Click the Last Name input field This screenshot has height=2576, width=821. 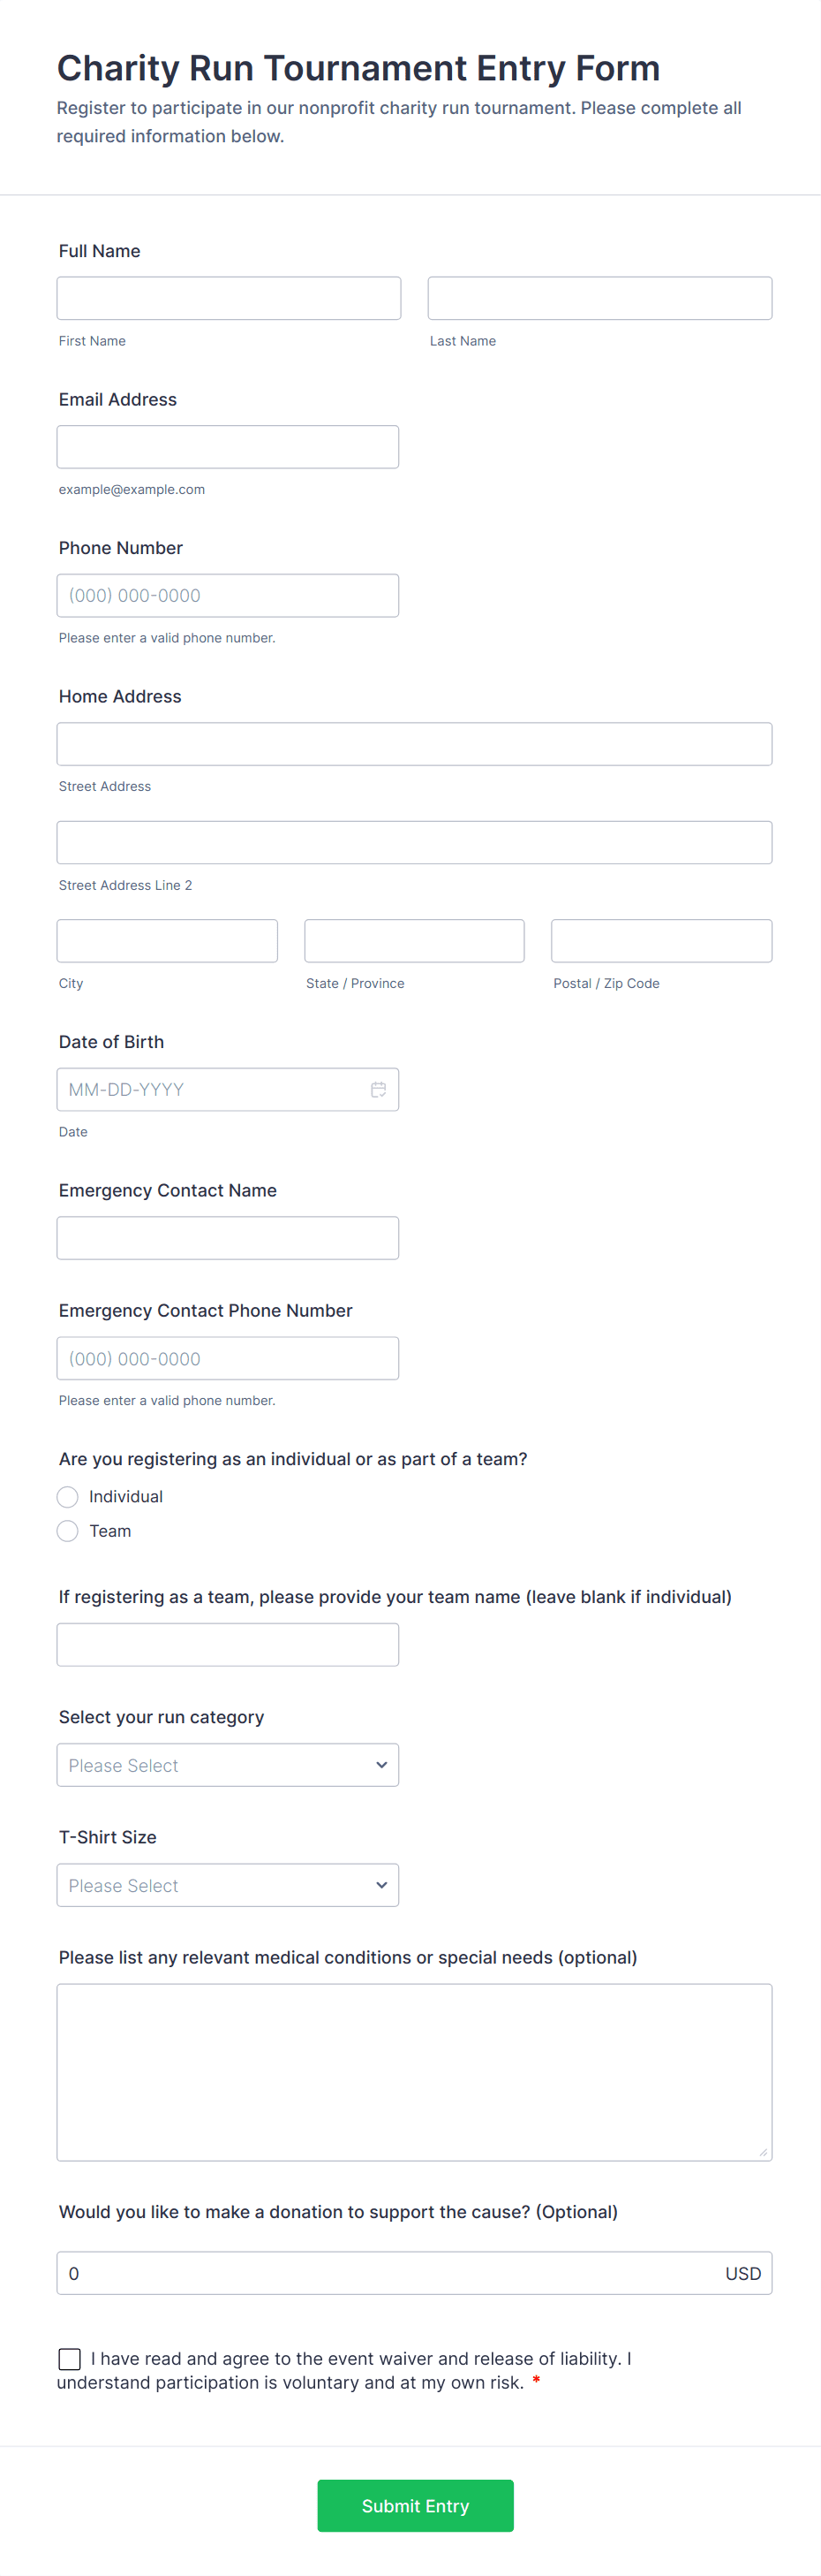point(599,297)
